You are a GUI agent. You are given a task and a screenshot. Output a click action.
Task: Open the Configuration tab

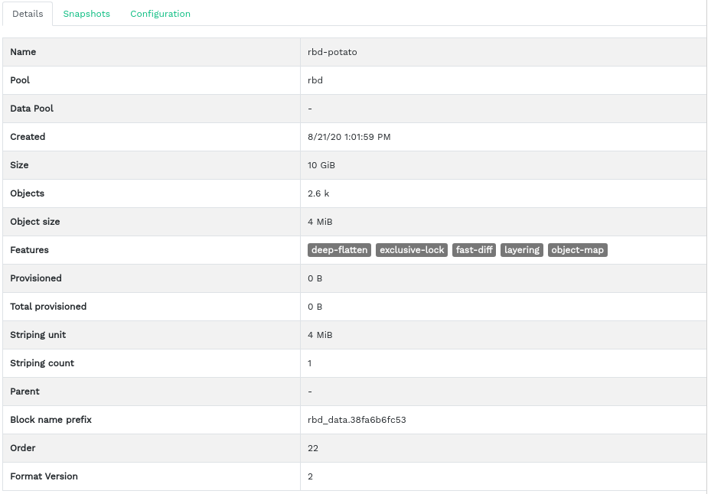[160, 14]
